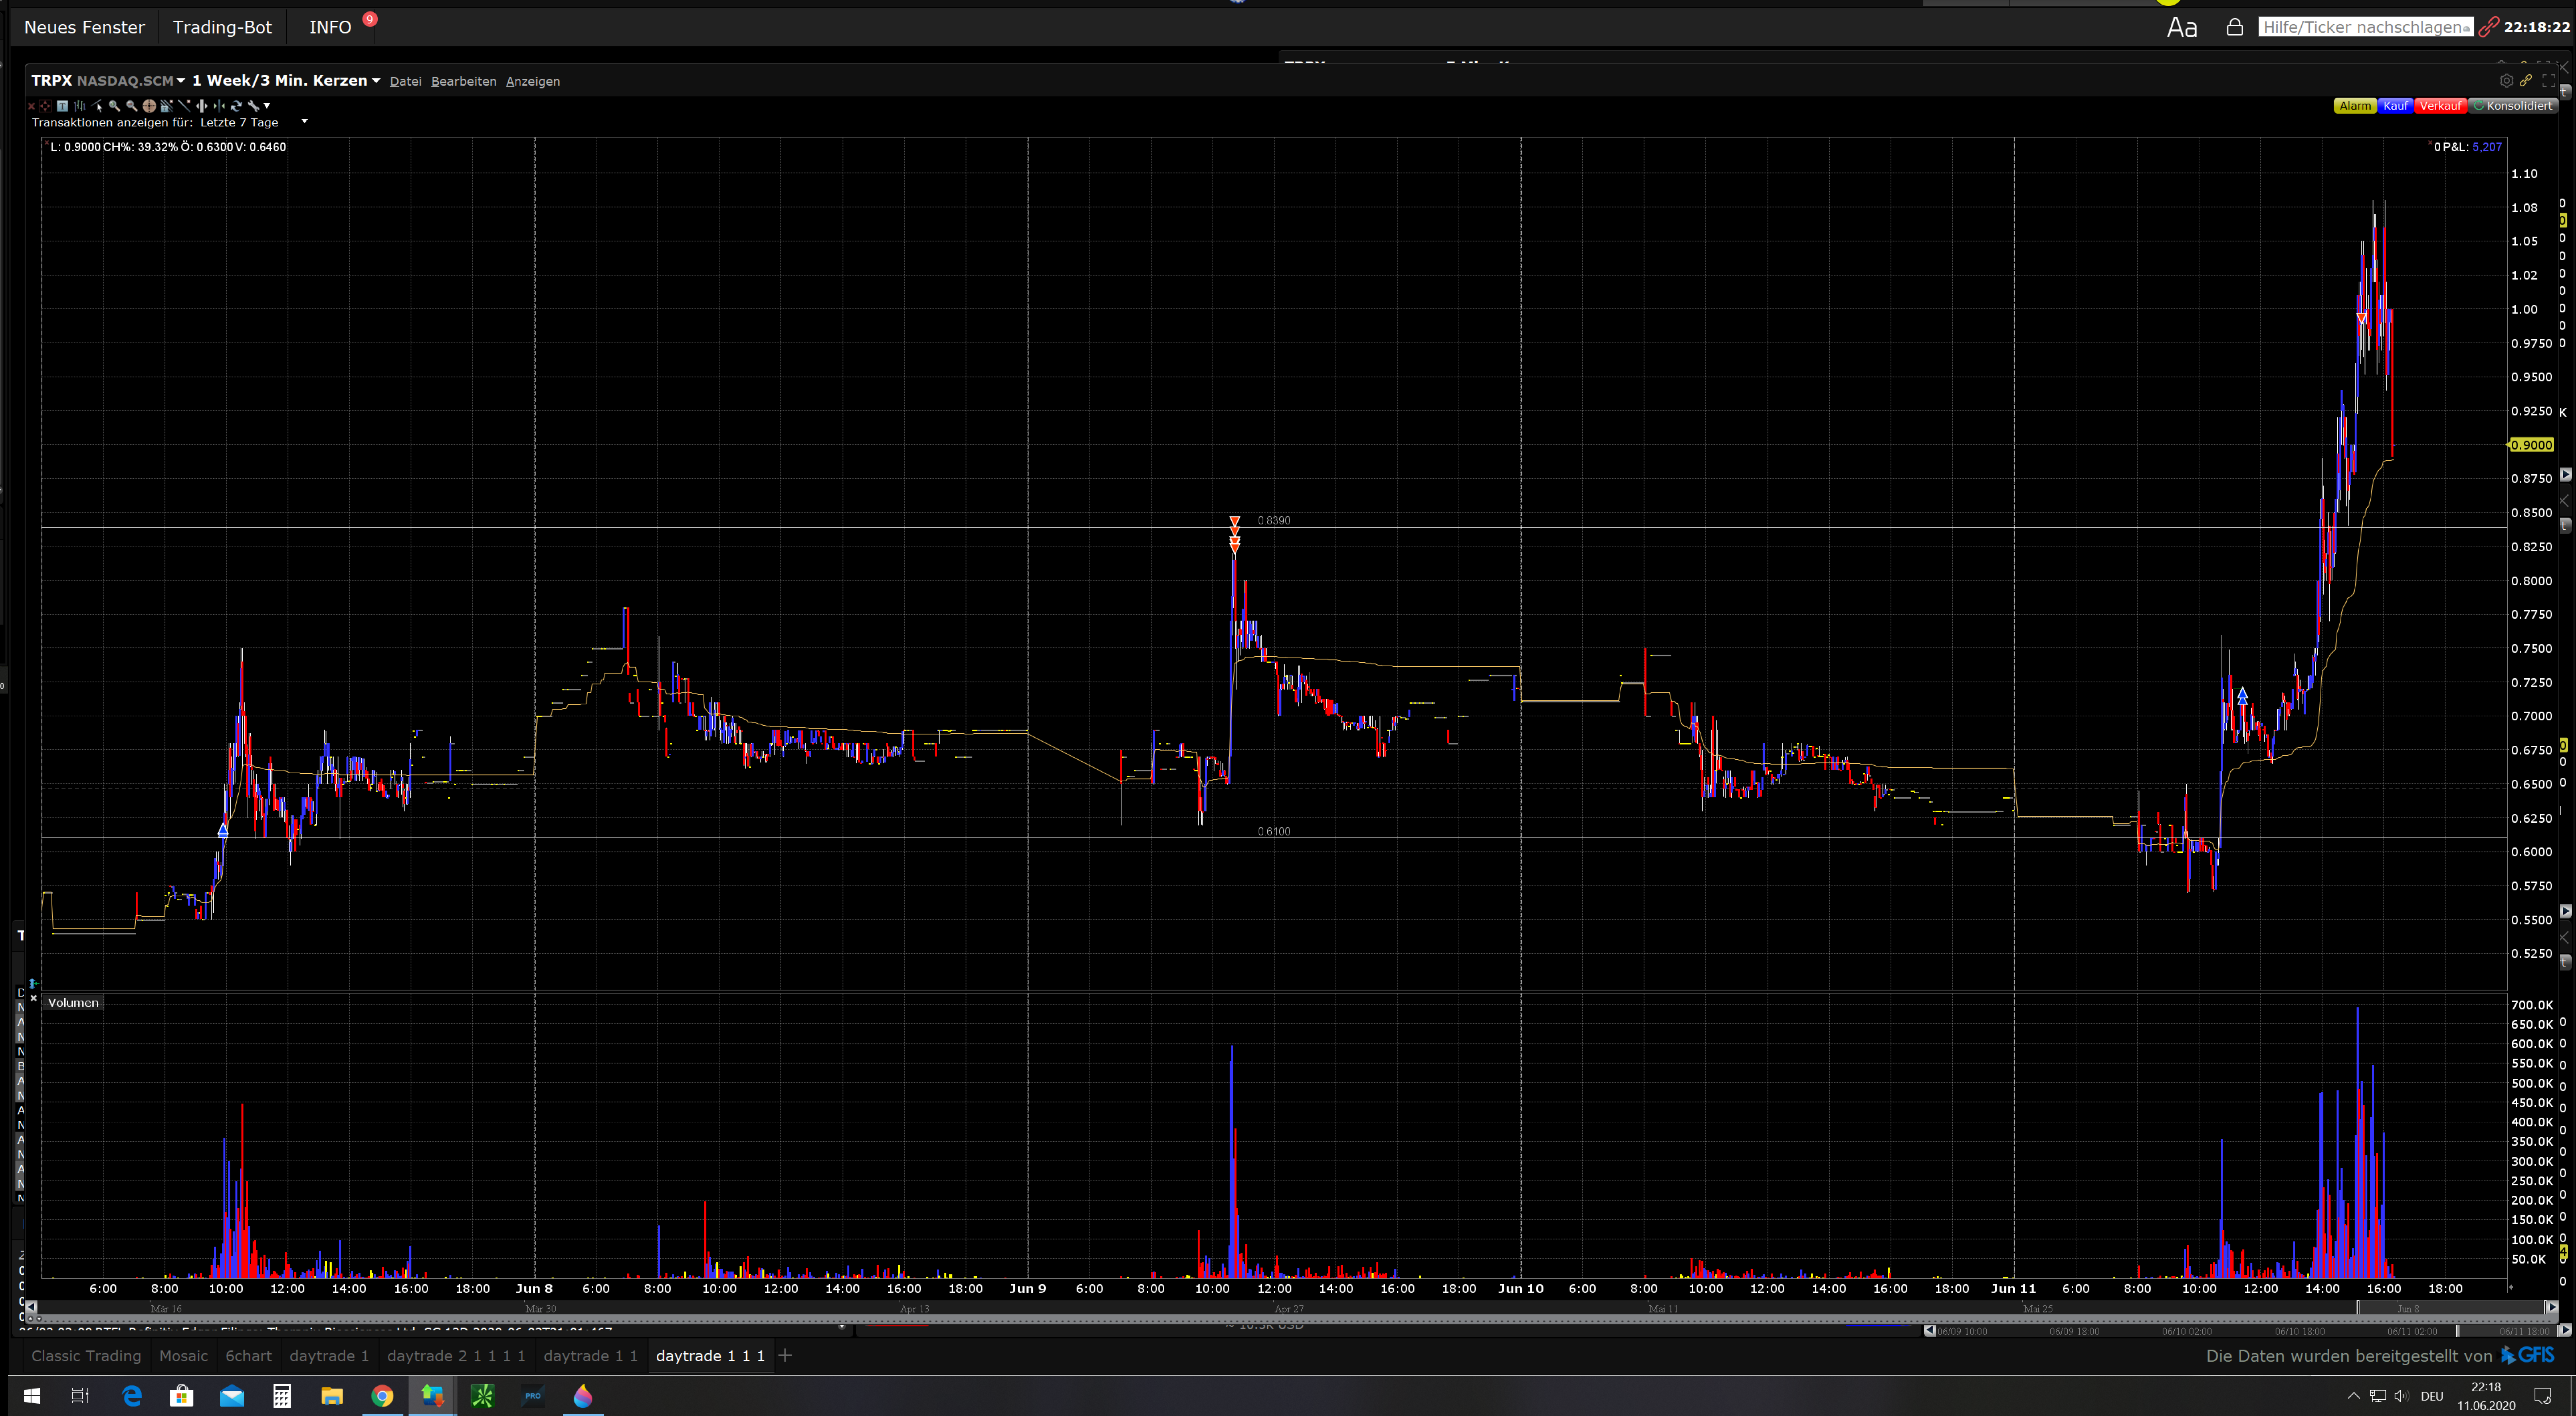This screenshot has width=2576, height=1416.
Task: Close the Volumen sub-chart panel
Action: click(34, 998)
